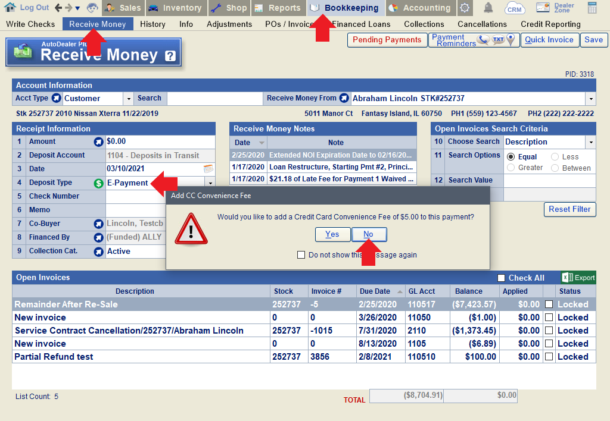Screen dimensions: 610x421
Task: Click Reset Filter
Action: (x=569, y=209)
